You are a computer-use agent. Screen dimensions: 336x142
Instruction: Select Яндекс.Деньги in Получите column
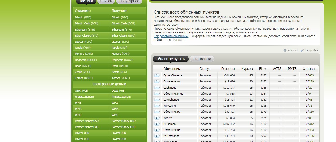tap(128, 97)
